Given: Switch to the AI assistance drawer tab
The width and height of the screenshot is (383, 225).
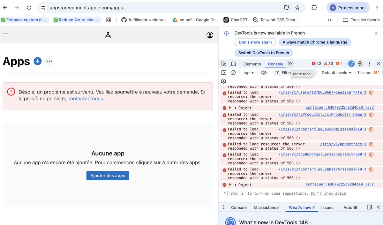Looking at the screenshot, I should [x=266, y=207].
